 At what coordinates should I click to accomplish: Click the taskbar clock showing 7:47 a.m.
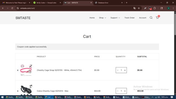164,97
